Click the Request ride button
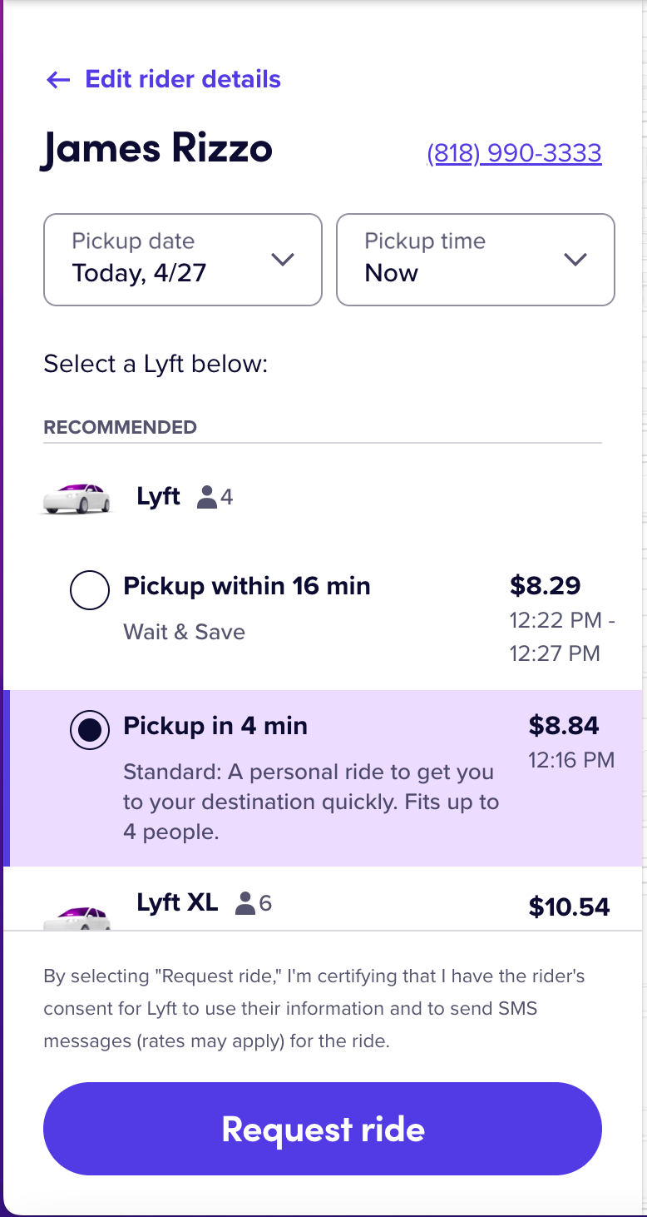The width and height of the screenshot is (647, 1217). [323, 1129]
